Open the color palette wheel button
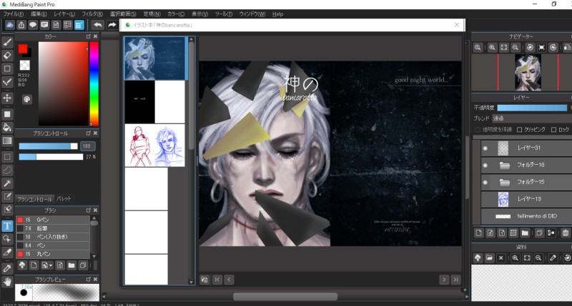Viewport: 572px width, 306px height. [x=27, y=100]
